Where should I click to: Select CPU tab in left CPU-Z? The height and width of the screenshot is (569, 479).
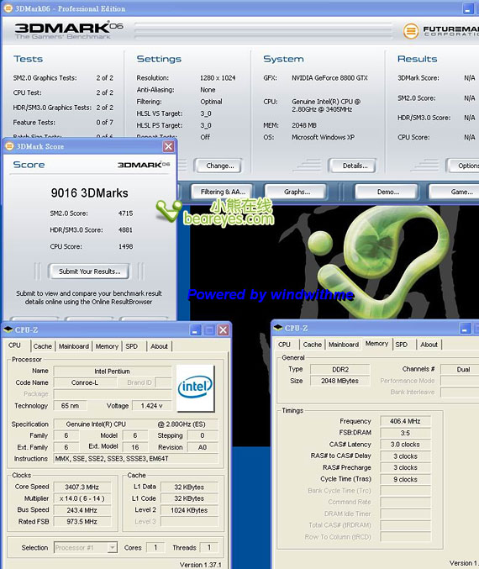(15, 345)
